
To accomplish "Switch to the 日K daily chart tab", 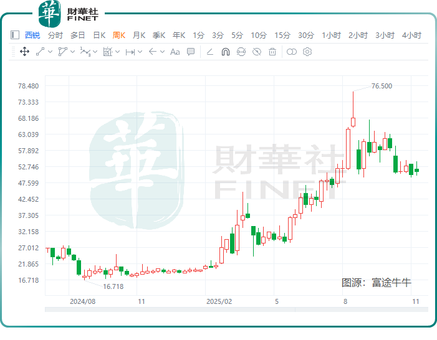I will (x=99, y=35).
